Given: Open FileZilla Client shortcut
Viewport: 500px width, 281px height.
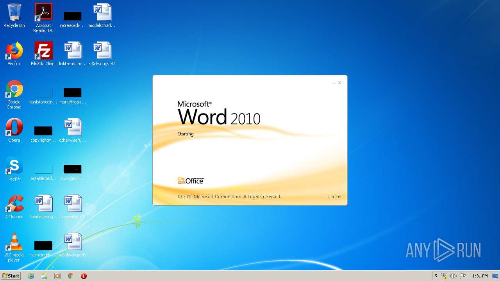Looking at the screenshot, I should coord(43,54).
